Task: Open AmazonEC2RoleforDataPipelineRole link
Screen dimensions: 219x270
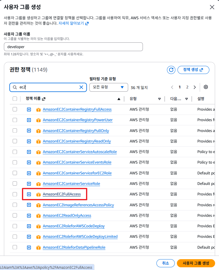Action: [x=74, y=247]
